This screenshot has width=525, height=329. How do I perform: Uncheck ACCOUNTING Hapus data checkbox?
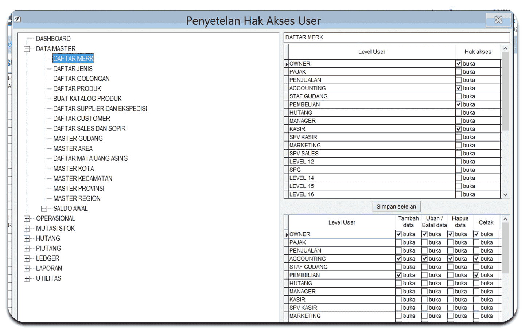coord(451,259)
